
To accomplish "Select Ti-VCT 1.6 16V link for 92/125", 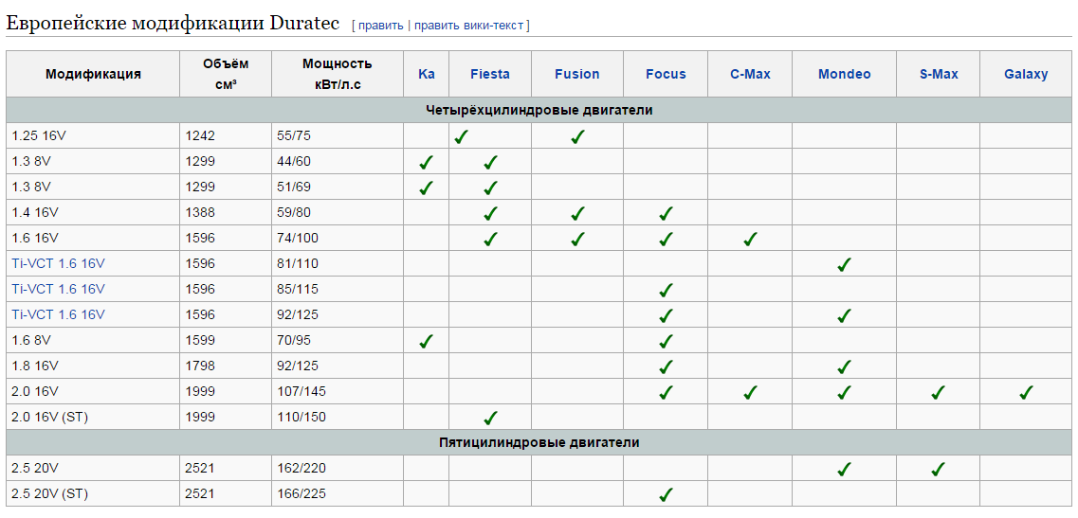I will [58, 314].
